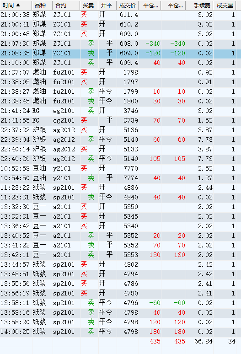
Task: Click the 10:52:58 y2101 豆油 row
Action: (121, 168)
